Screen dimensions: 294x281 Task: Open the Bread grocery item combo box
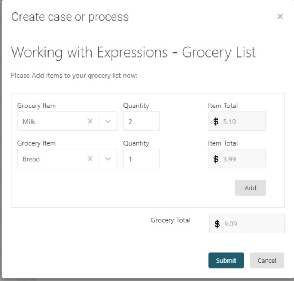[51, 159]
